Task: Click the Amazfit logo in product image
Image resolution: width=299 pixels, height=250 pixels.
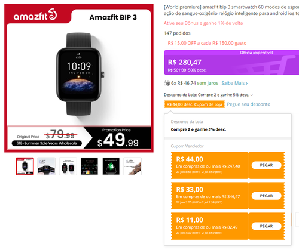Action: (35, 15)
